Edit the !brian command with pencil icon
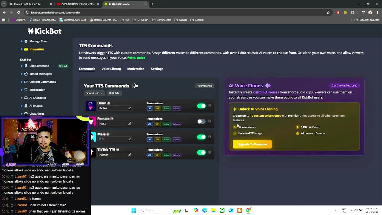 click(x=130, y=108)
